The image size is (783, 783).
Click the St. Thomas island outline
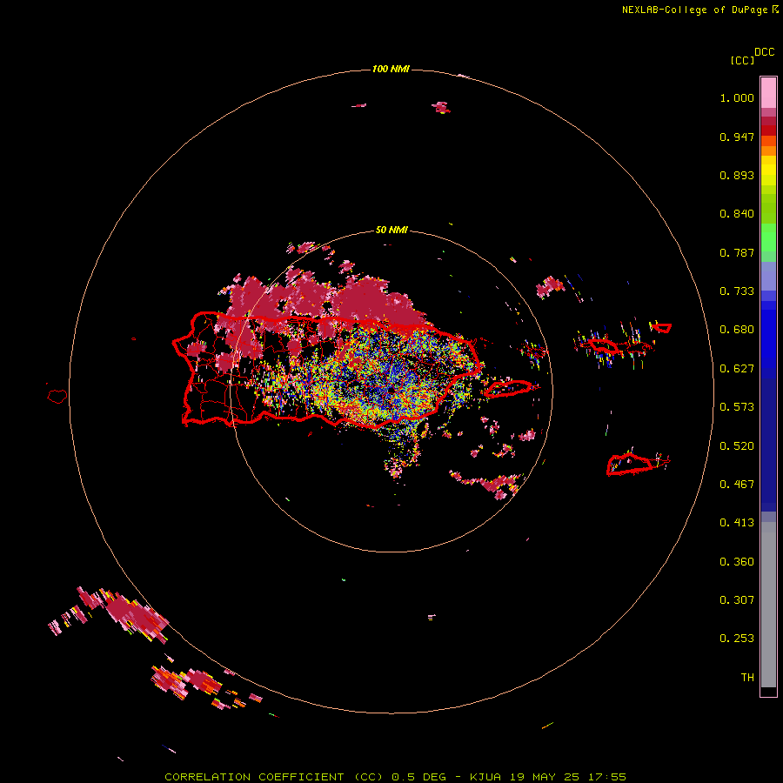(x=603, y=345)
